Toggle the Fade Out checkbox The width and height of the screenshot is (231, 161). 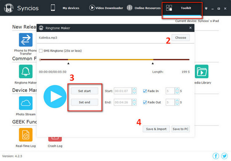pos(145,102)
